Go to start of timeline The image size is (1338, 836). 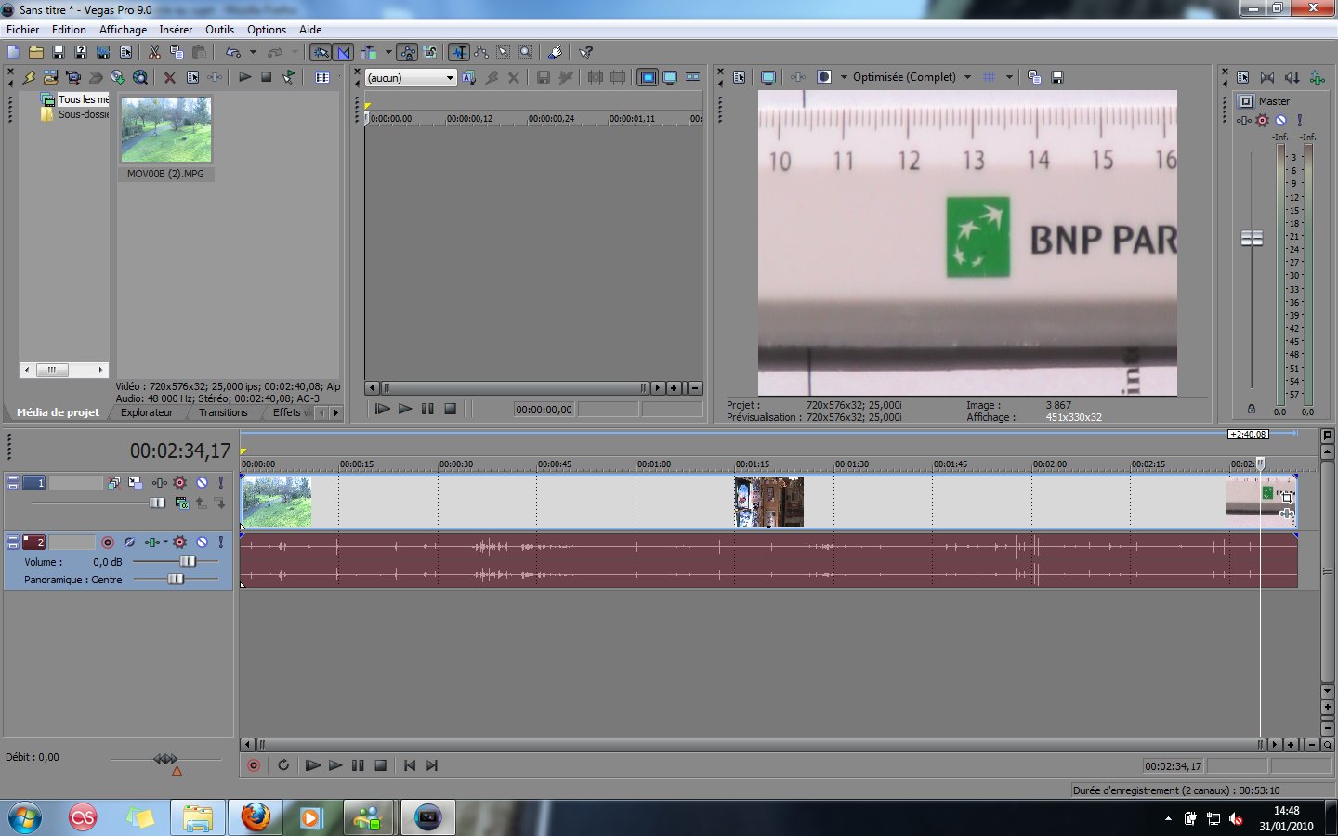(410, 765)
